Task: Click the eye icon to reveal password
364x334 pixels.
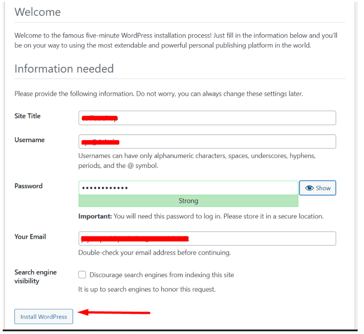Action: coord(309,188)
